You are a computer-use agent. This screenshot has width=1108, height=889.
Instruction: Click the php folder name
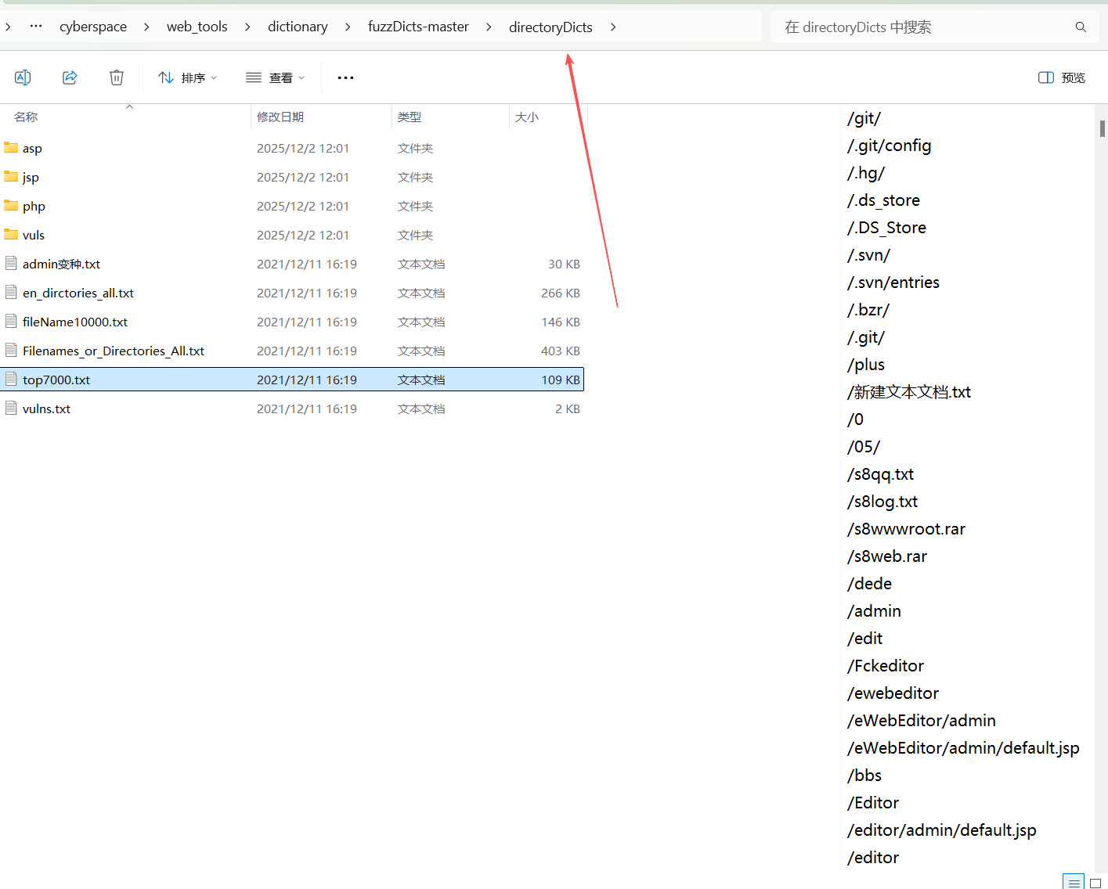coord(34,207)
